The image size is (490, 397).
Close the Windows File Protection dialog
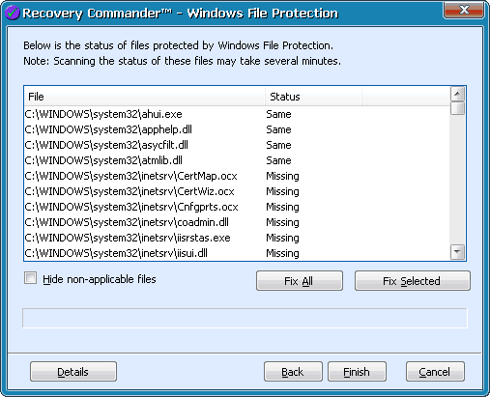[464, 11]
